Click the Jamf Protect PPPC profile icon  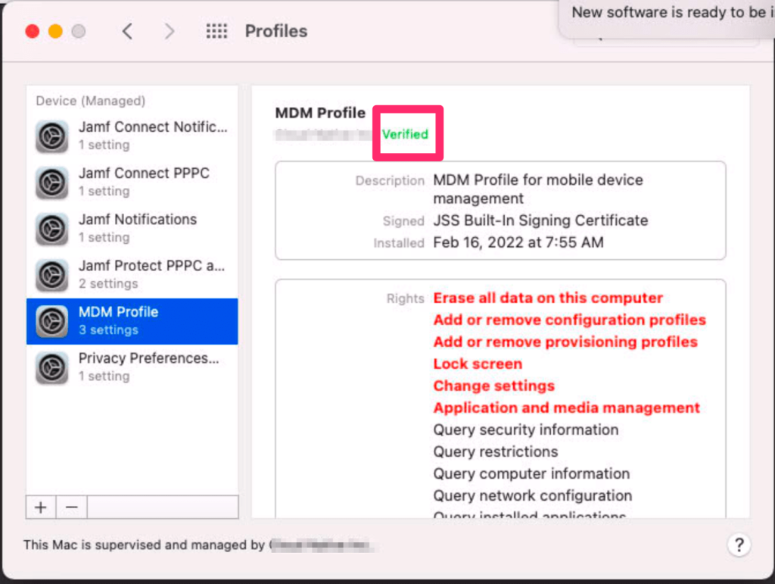52,275
